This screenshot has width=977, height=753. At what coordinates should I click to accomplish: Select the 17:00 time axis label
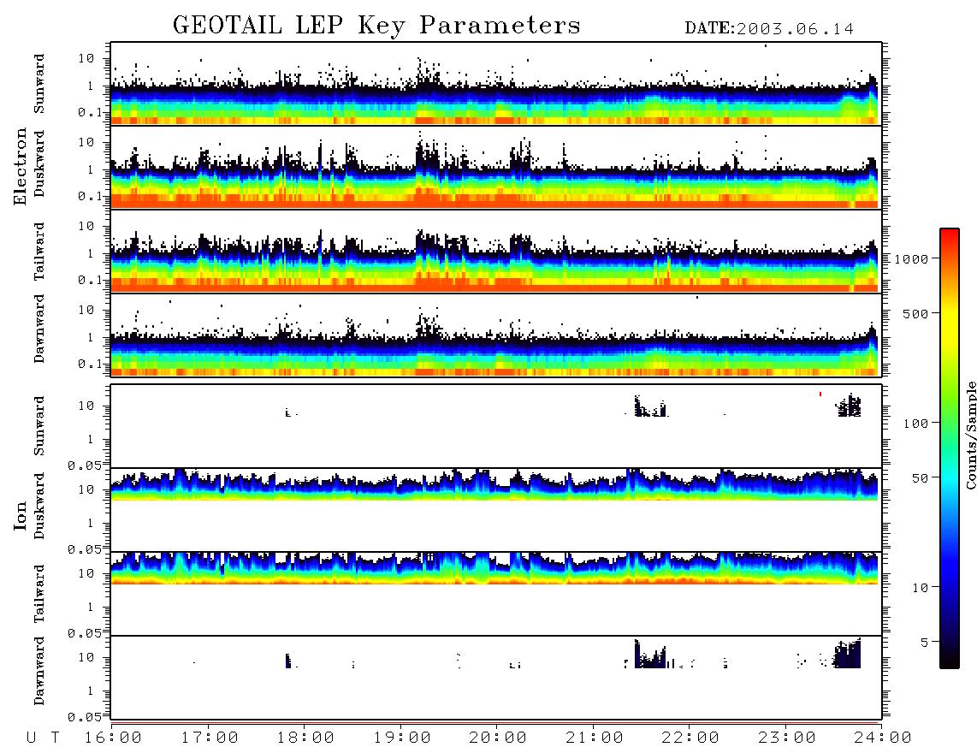(x=210, y=738)
